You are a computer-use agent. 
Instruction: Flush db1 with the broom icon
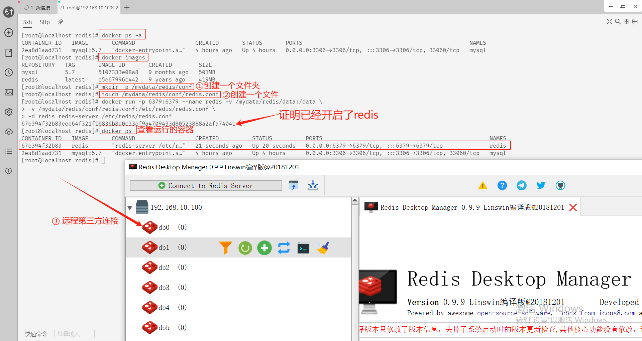click(x=323, y=248)
